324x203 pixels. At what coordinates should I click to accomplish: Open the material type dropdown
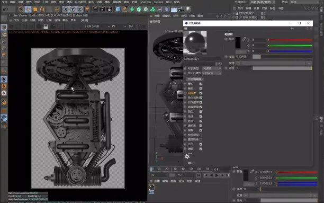[x=212, y=68]
